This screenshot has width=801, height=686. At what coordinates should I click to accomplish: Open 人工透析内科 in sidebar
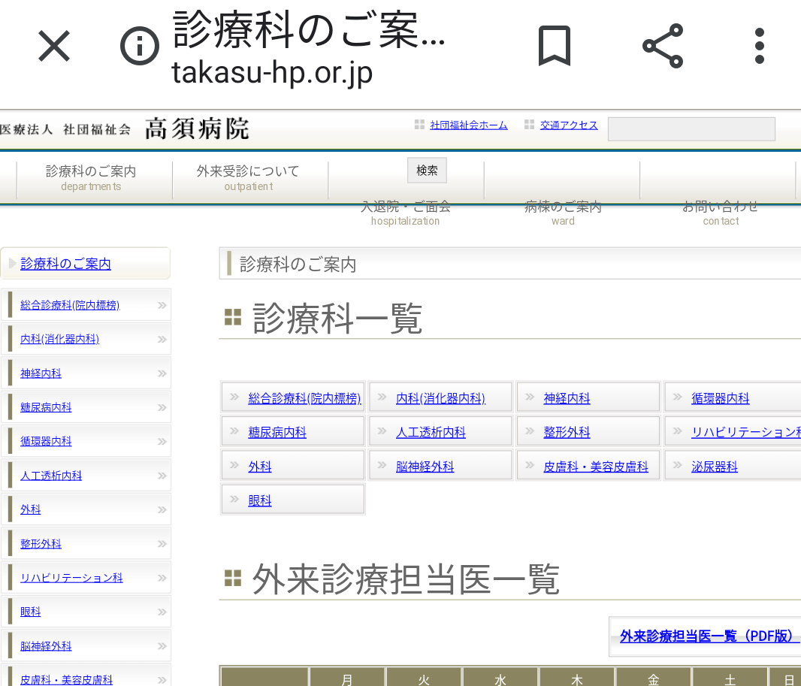51,476
